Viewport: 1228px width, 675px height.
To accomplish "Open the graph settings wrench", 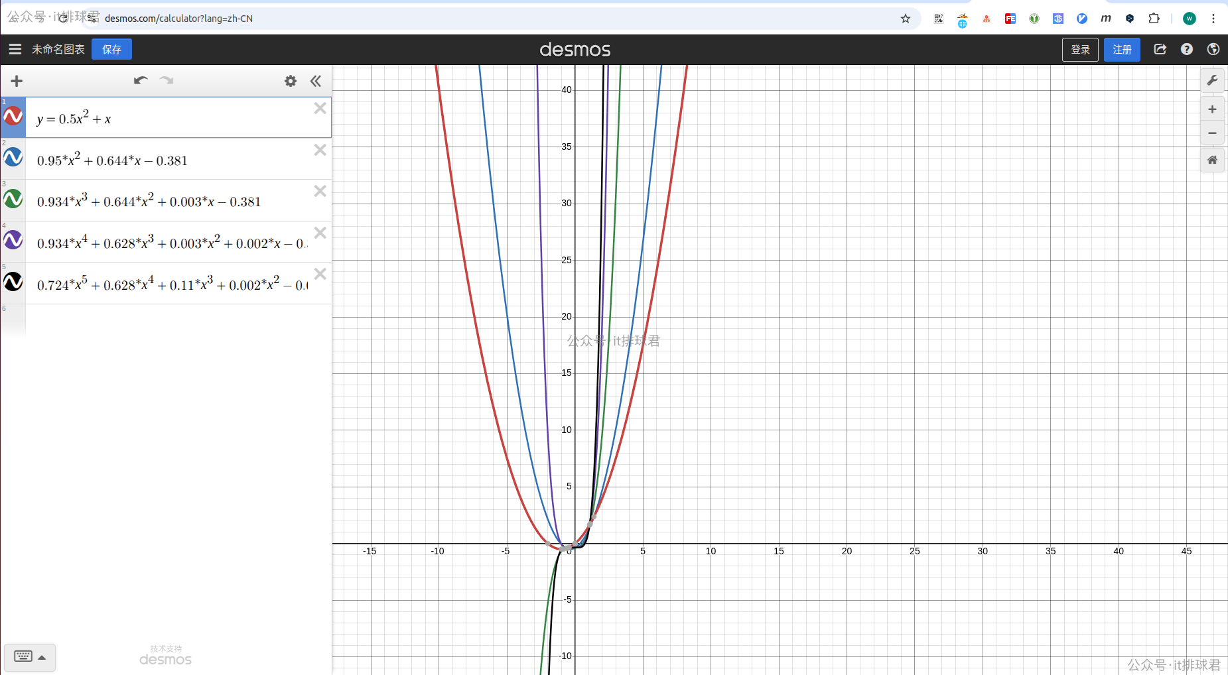I will tap(1212, 81).
